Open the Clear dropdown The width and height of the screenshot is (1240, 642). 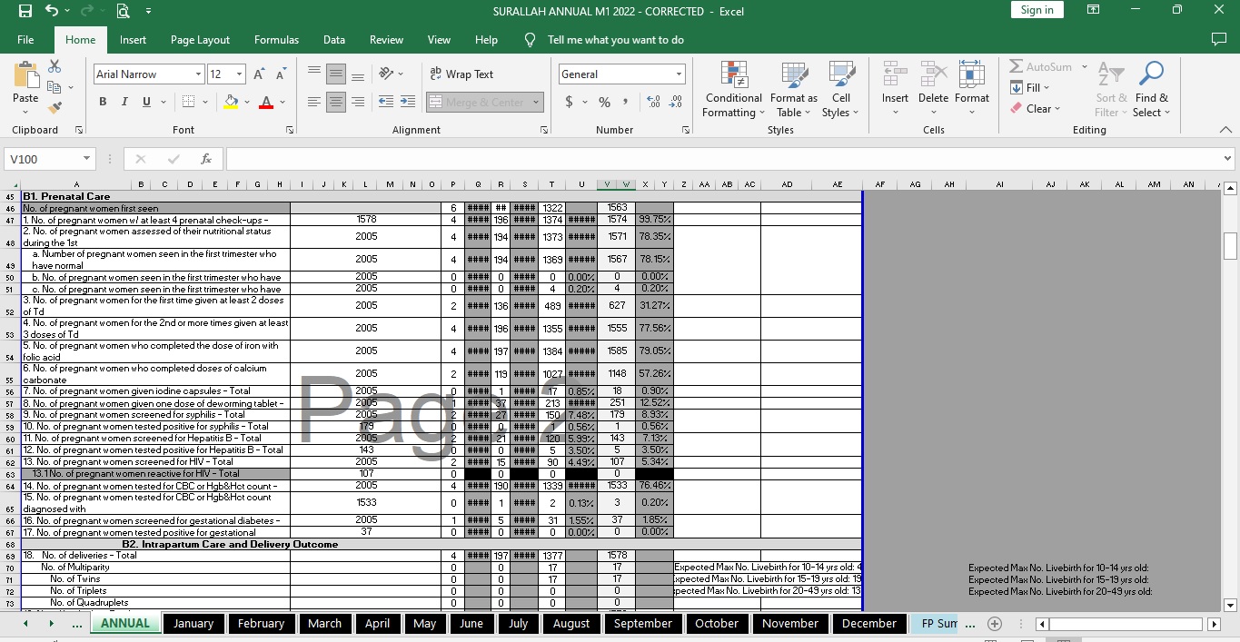tap(1035, 108)
